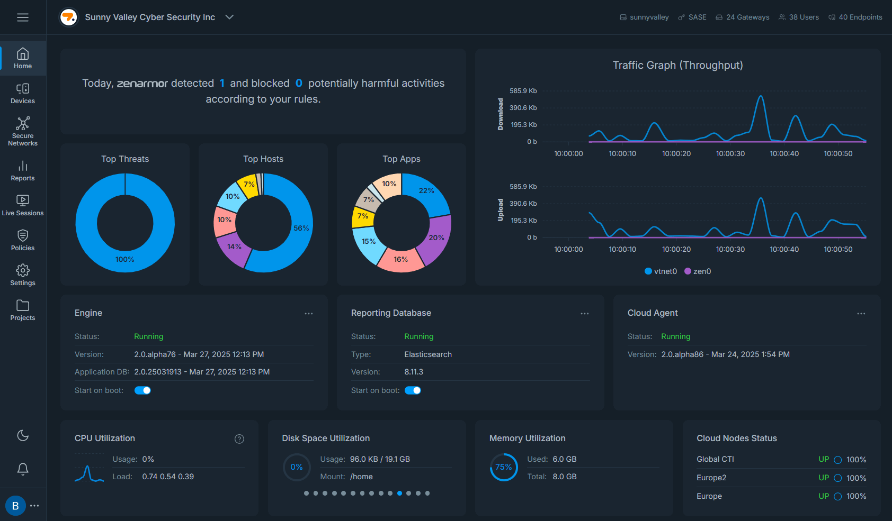Toggle the vtnet0 legend color swatch
Image resolution: width=892 pixels, height=521 pixels.
point(648,271)
